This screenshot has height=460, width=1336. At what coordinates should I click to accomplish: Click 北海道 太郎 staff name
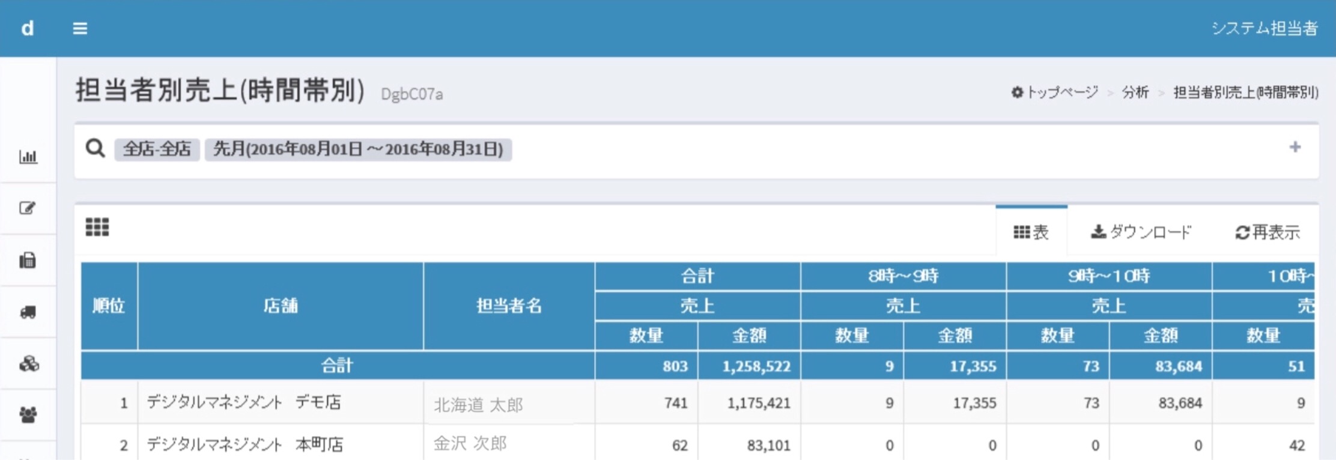(478, 405)
